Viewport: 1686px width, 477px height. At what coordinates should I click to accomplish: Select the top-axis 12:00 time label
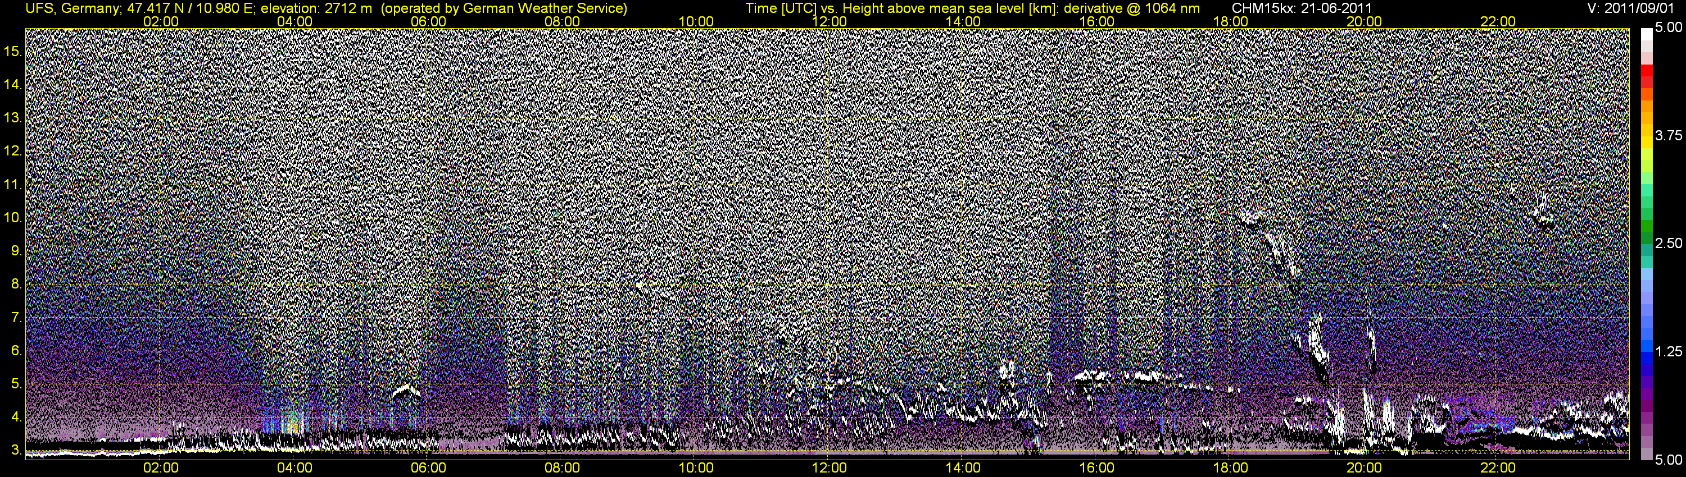830,21
